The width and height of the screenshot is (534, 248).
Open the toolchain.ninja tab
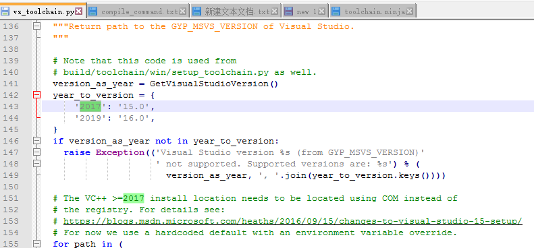tap(373, 11)
